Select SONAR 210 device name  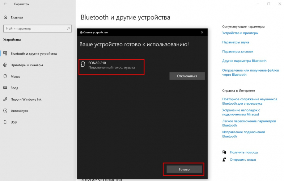[97, 63]
